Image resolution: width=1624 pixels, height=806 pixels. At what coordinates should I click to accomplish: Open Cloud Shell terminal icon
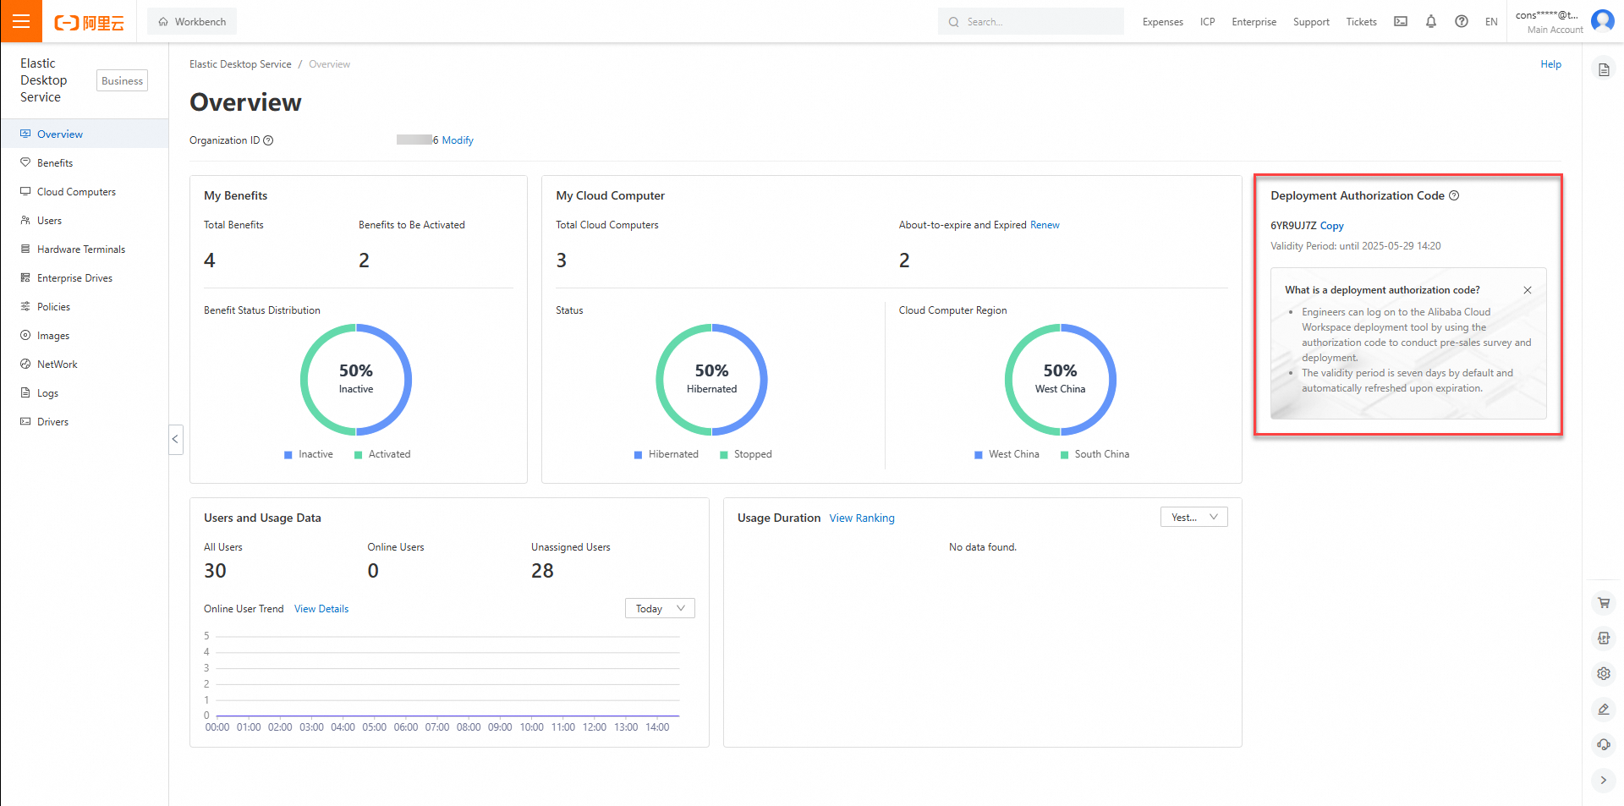[x=1401, y=21]
